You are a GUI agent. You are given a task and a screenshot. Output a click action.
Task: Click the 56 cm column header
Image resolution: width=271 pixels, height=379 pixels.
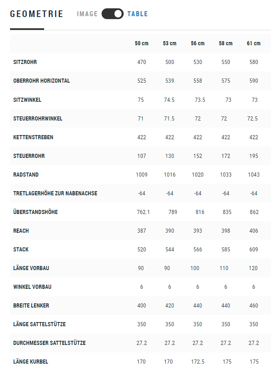click(198, 43)
